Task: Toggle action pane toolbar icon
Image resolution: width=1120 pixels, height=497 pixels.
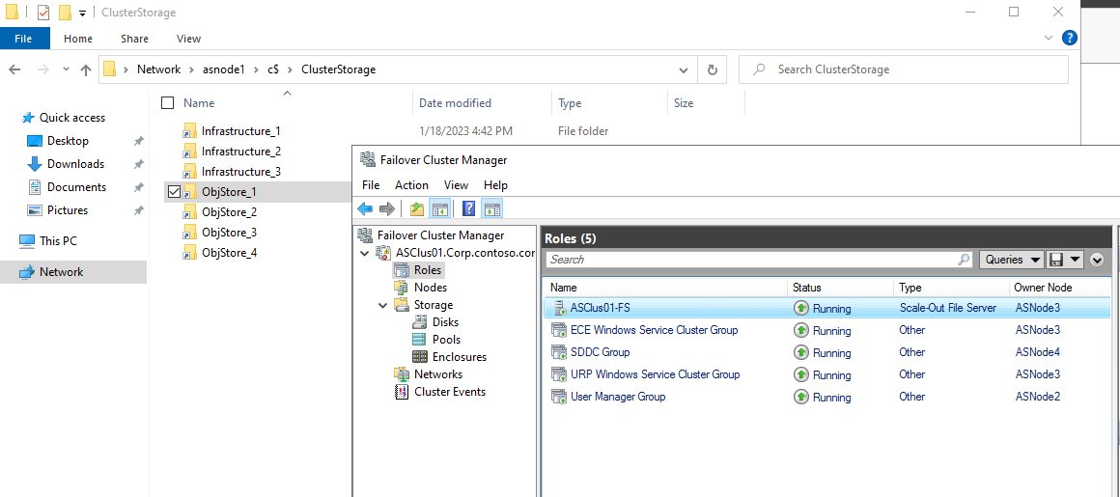Action: 492,208
